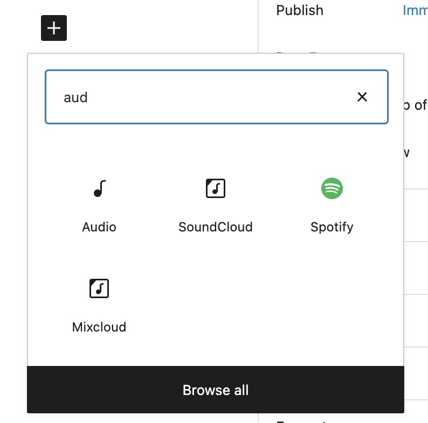Select the green Spotify block icon
428x423 pixels.
[x=332, y=188]
